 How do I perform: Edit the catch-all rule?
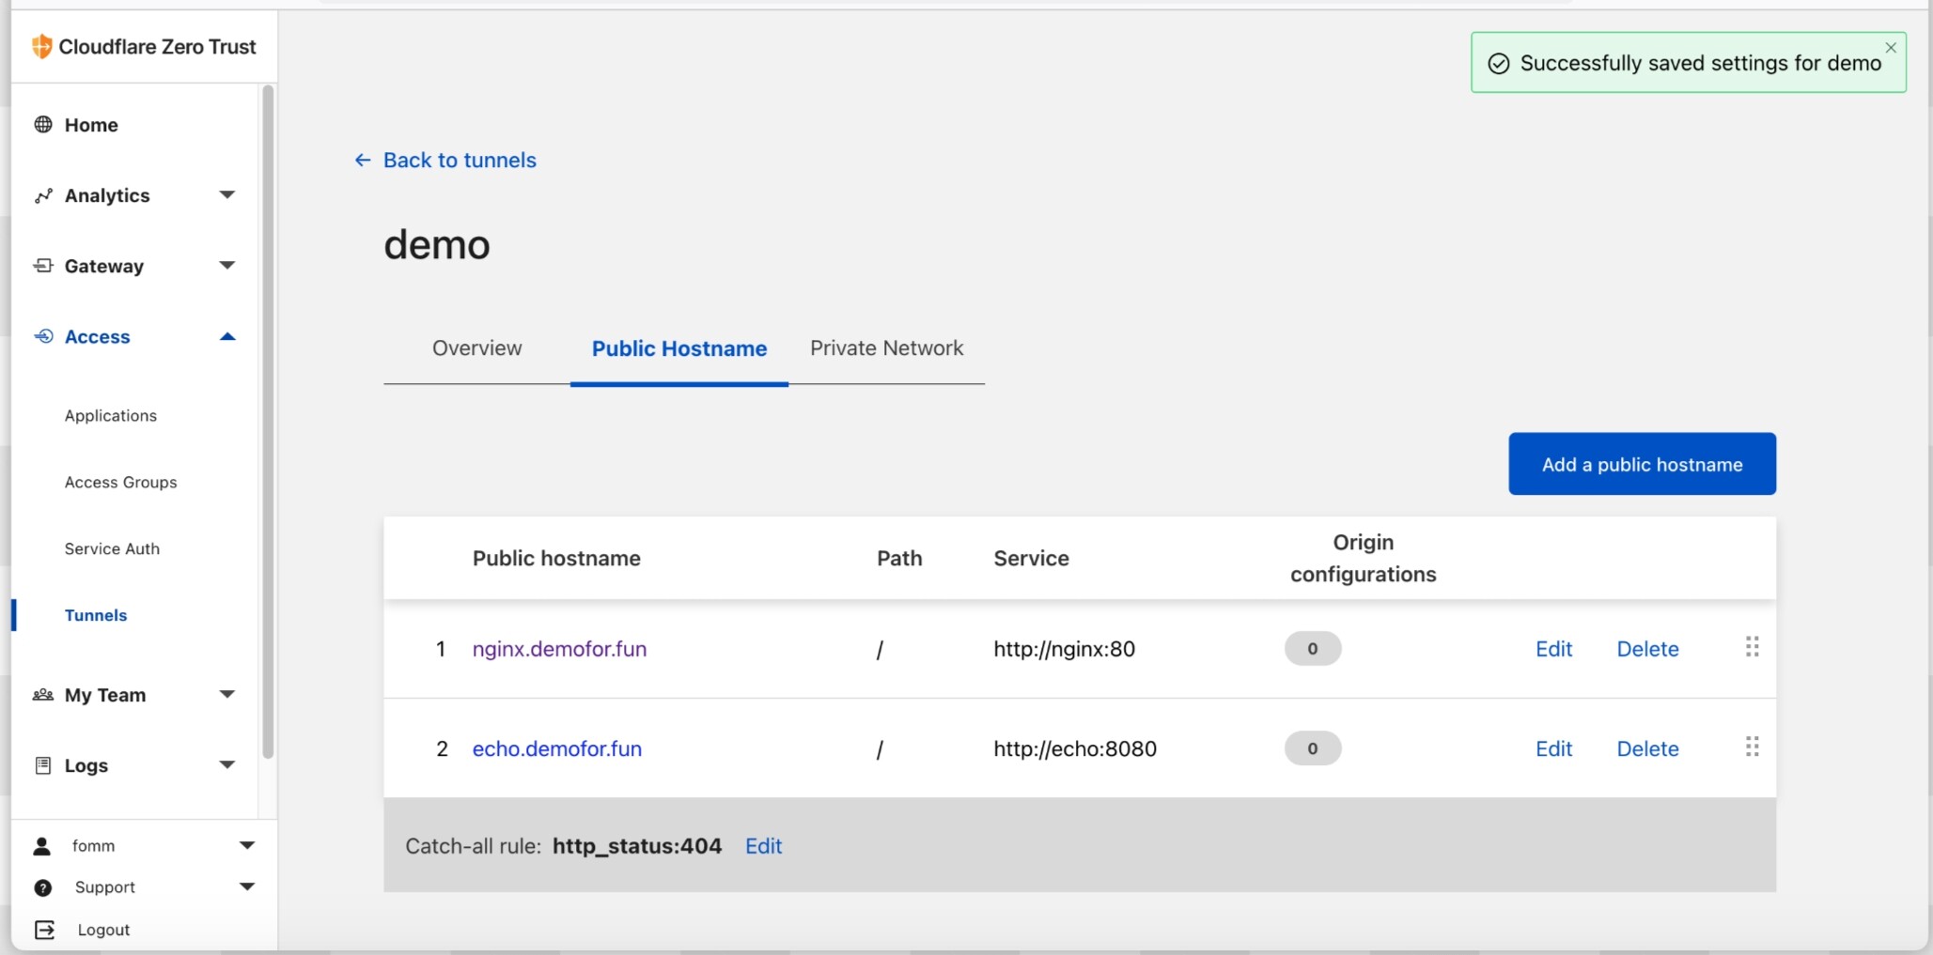click(763, 846)
